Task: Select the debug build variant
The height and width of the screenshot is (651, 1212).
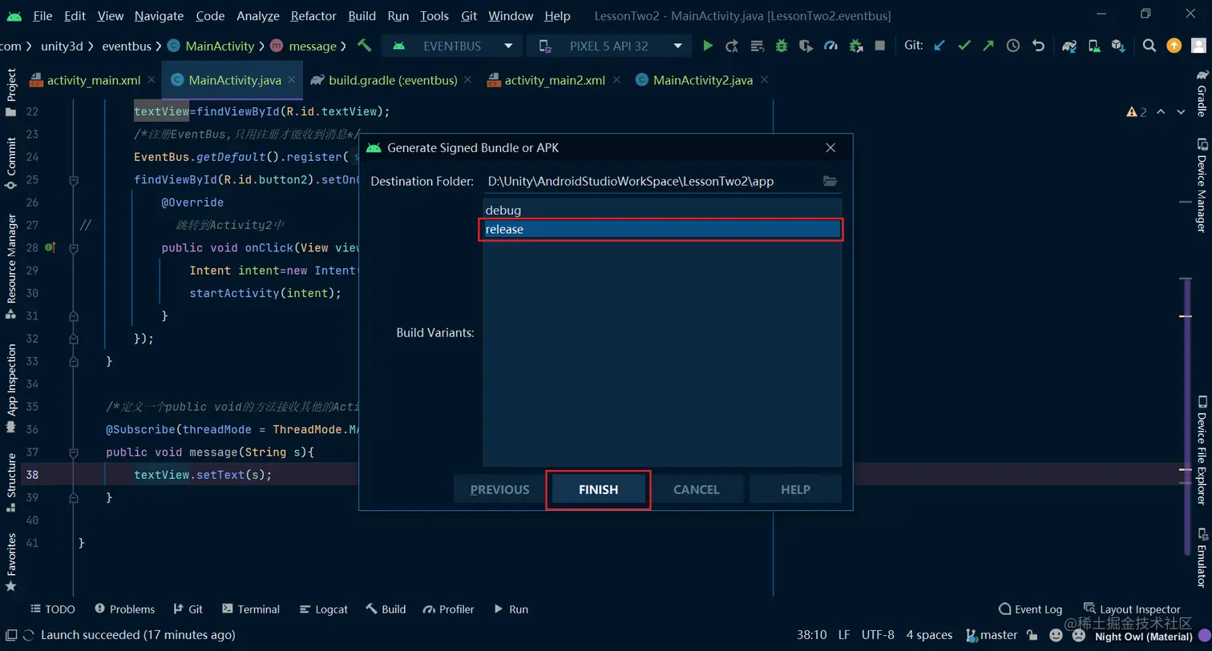Action: coord(661,210)
